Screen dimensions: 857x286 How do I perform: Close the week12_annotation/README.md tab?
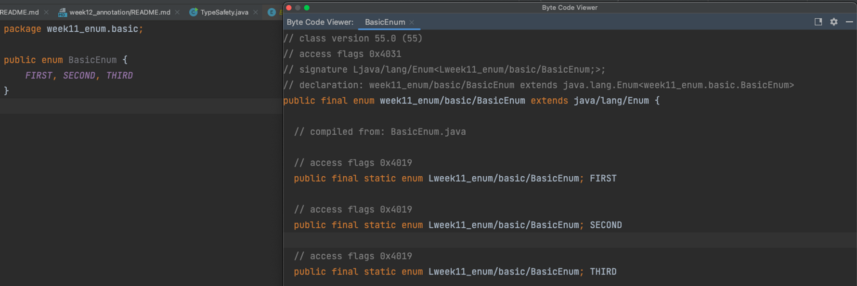(177, 12)
